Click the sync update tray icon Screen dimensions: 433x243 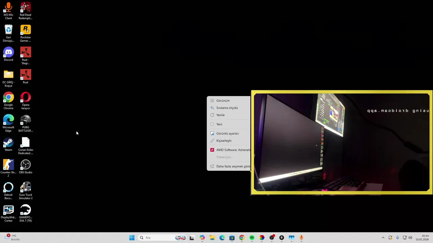390,238
